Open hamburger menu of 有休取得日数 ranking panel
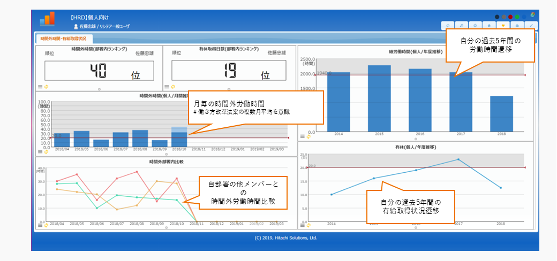Viewport: 557px width, 261px height. point(167,87)
